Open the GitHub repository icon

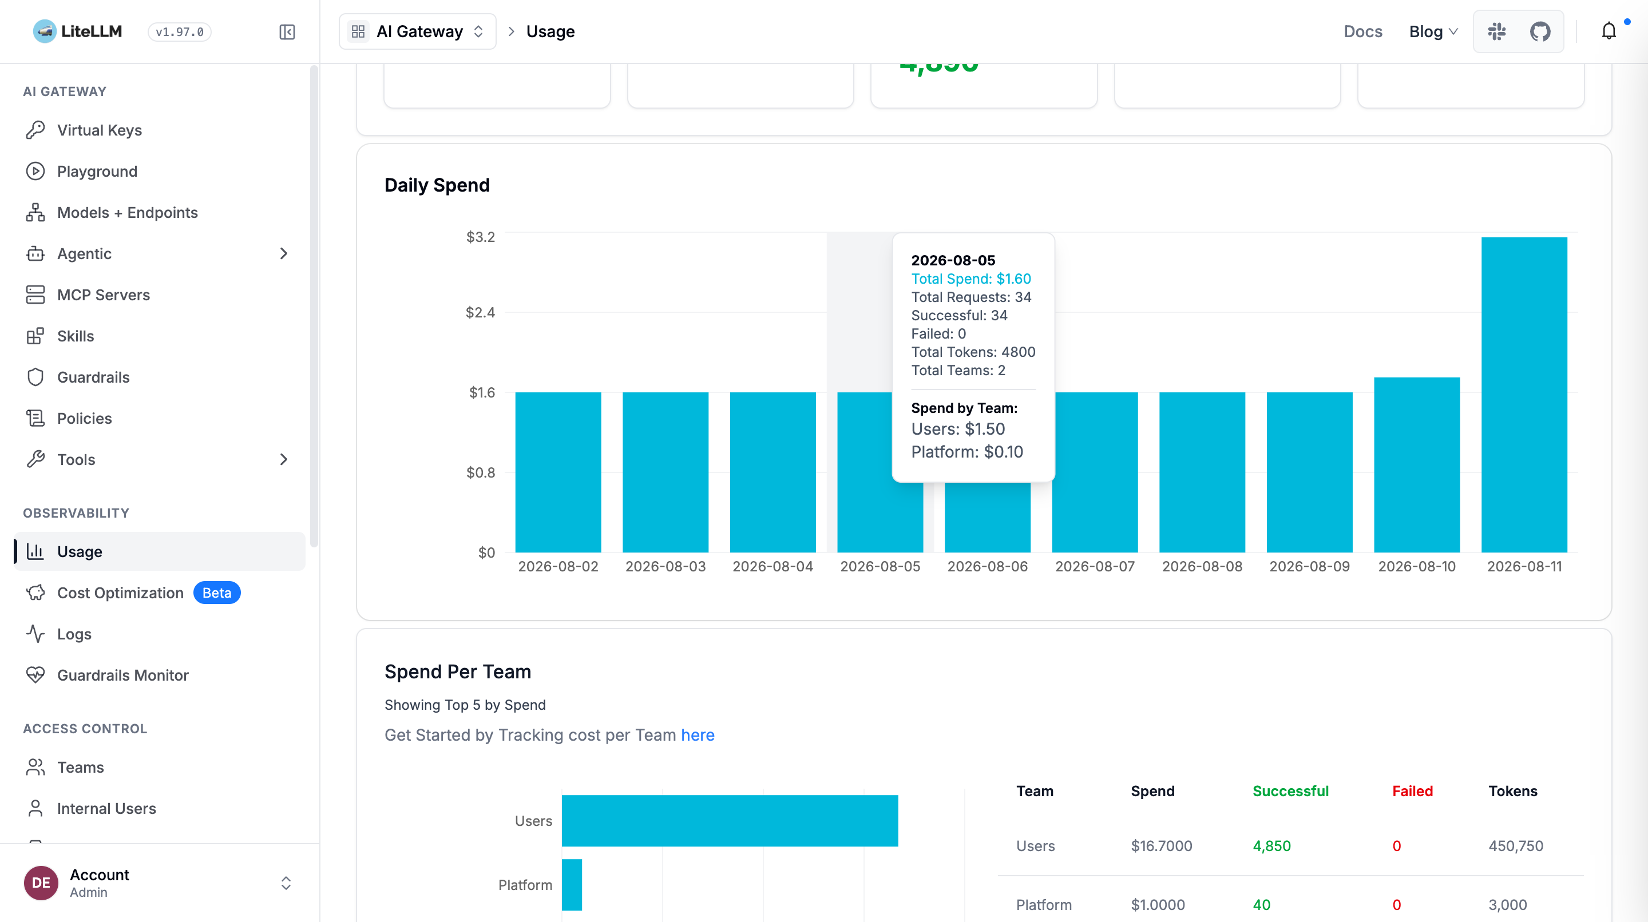click(x=1540, y=31)
